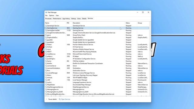The image size is (194, 109).
Task: Click the icon next to MessagingService_62a65
Action: pos(46,92)
